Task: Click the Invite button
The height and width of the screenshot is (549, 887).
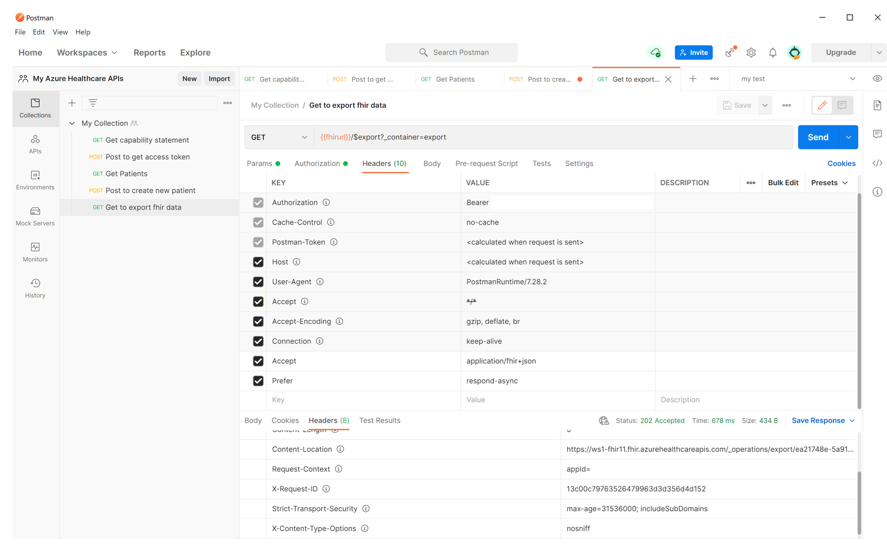Action: [694, 52]
